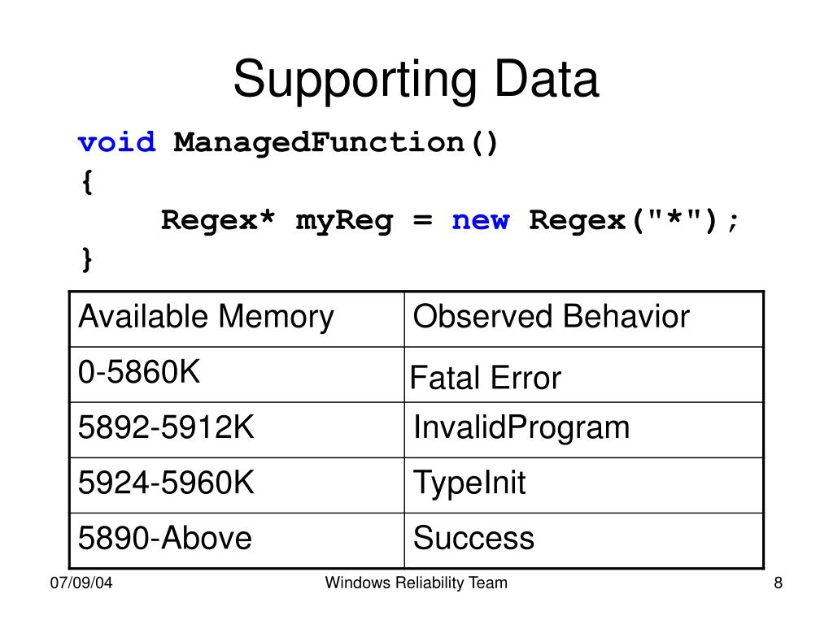833x624 pixels.
Task: Click the Success result cell
Action: coord(584,540)
